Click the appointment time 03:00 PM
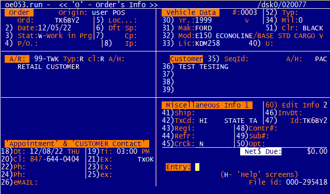330x194 pixels. pyautogui.click(x=133, y=151)
